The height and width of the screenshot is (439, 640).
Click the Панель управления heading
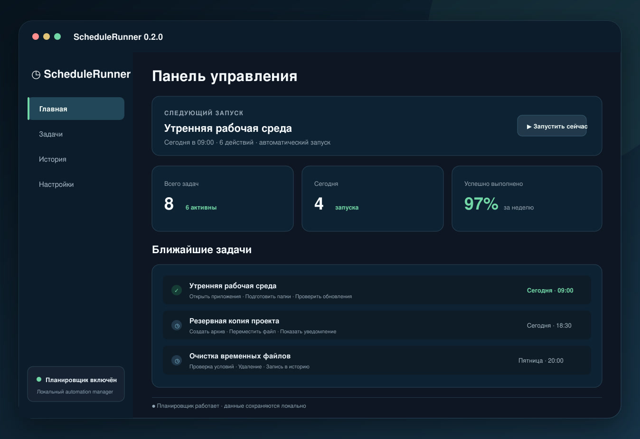(x=225, y=76)
